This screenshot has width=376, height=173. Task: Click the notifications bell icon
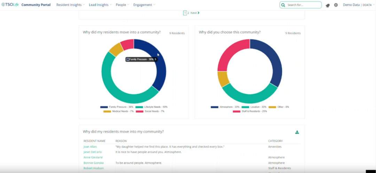tap(328, 5)
